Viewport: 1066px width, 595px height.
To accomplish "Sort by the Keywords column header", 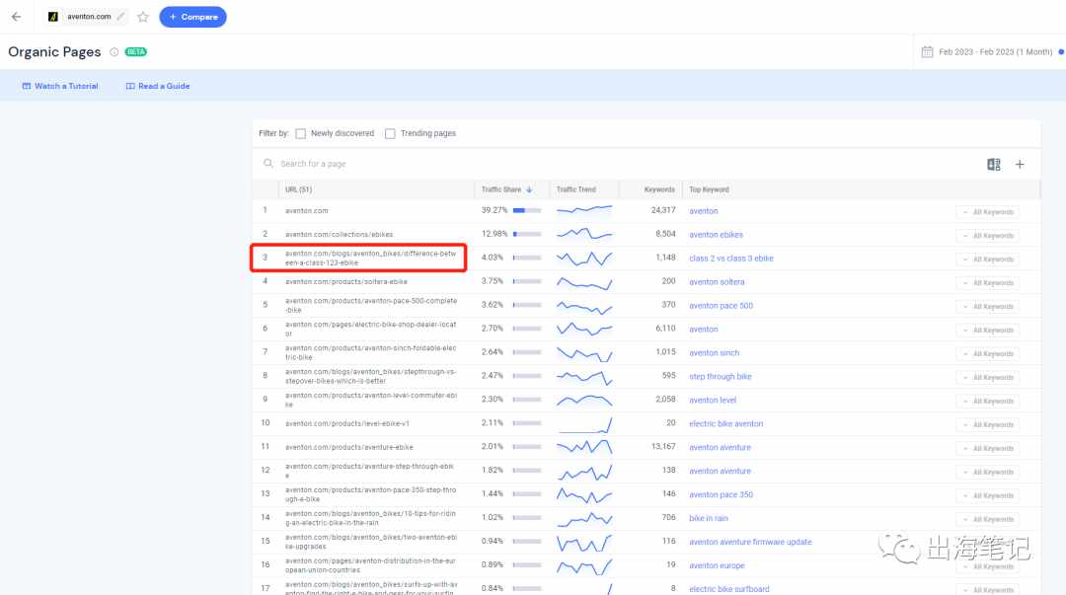I will (659, 189).
